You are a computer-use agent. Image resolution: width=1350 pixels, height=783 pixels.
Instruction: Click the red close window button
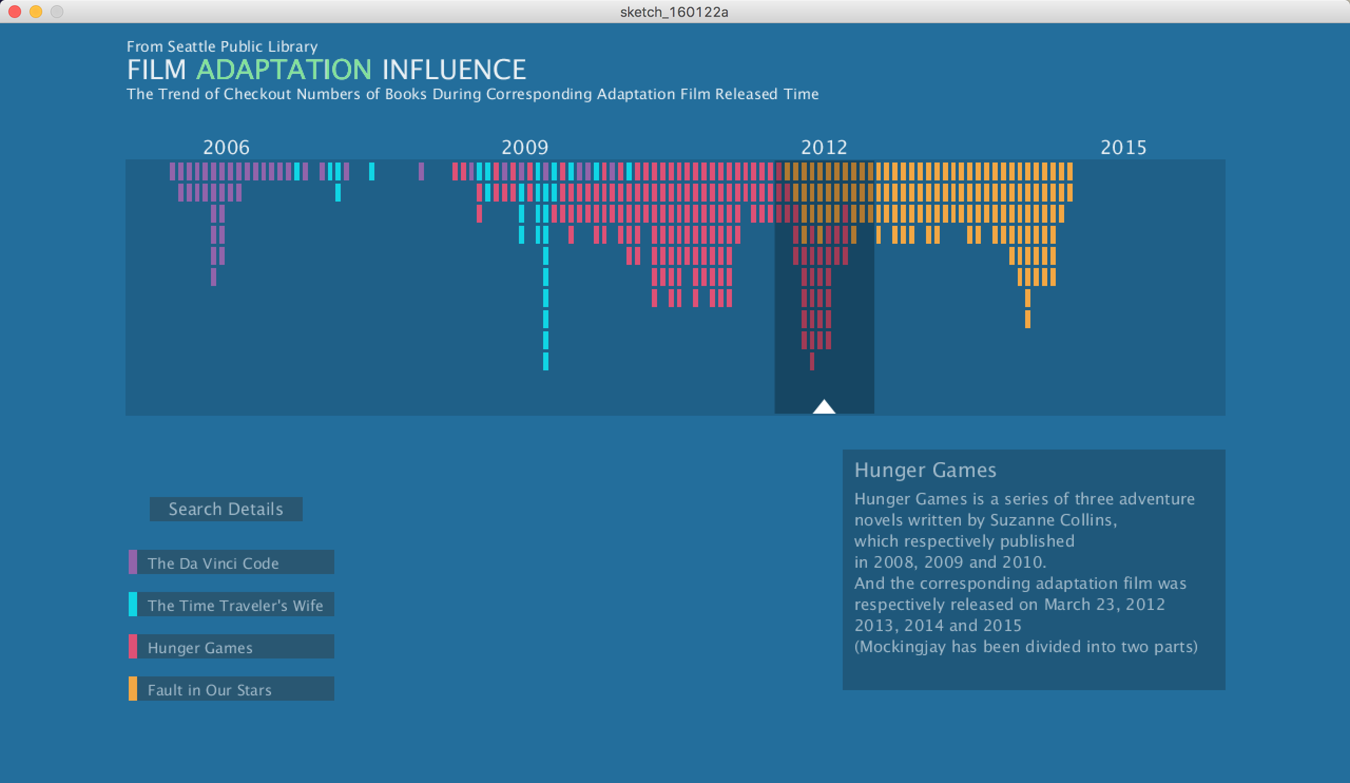[x=14, y=11]
